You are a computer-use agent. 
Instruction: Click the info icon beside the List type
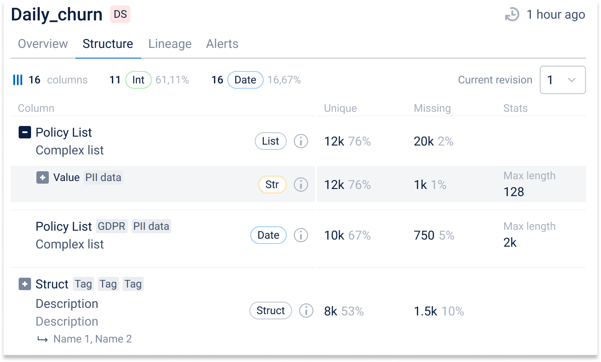(301, 142)
